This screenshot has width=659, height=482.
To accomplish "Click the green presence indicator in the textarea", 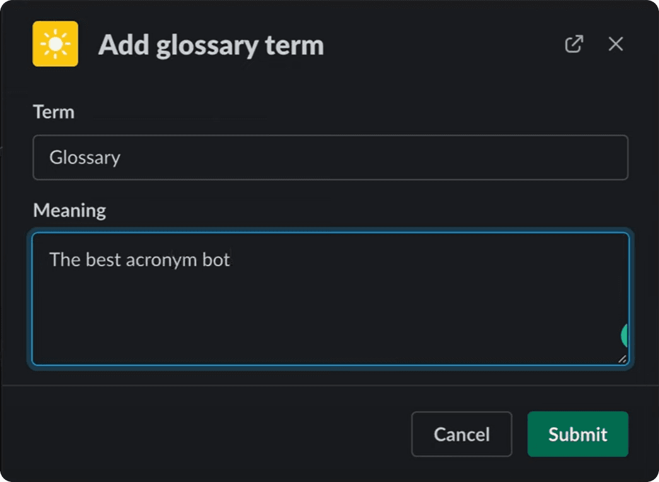I will (625, 335).
